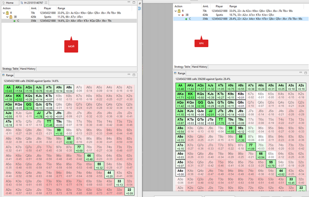Image resolution: width=309 pixels, height=197 pixels.
Task: Click KQo +0.05 cell in the 14.6% grid
Action: click(x=19, y=106)
